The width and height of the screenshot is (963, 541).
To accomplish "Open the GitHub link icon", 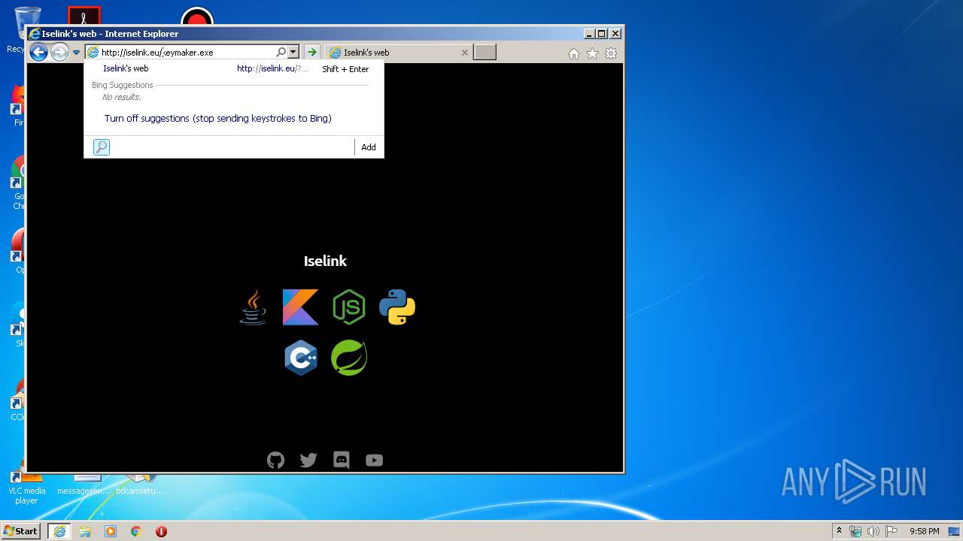I will tap(276, 460).
